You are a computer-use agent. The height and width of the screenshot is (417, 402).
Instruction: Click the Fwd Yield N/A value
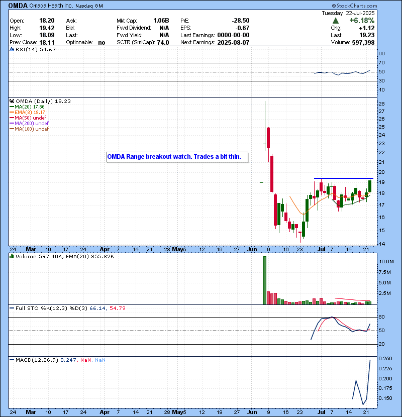[164, 35]
